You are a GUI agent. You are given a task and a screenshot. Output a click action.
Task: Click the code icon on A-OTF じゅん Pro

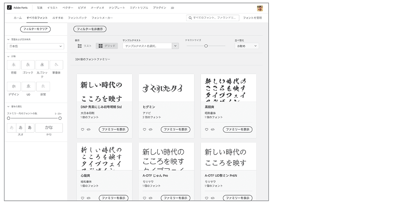150,198
